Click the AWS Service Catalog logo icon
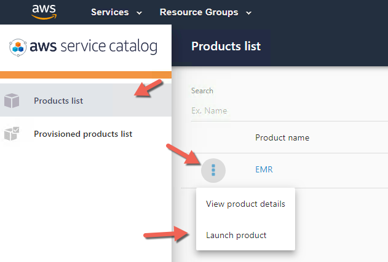This screenshot has height=262, width=388. coord(18,47)
